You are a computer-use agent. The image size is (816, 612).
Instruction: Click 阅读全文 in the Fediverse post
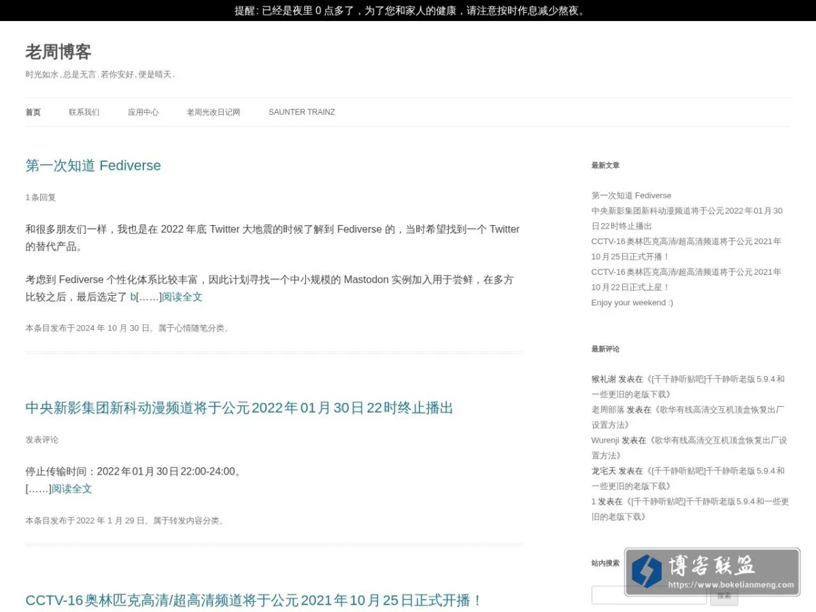point(182,296)
